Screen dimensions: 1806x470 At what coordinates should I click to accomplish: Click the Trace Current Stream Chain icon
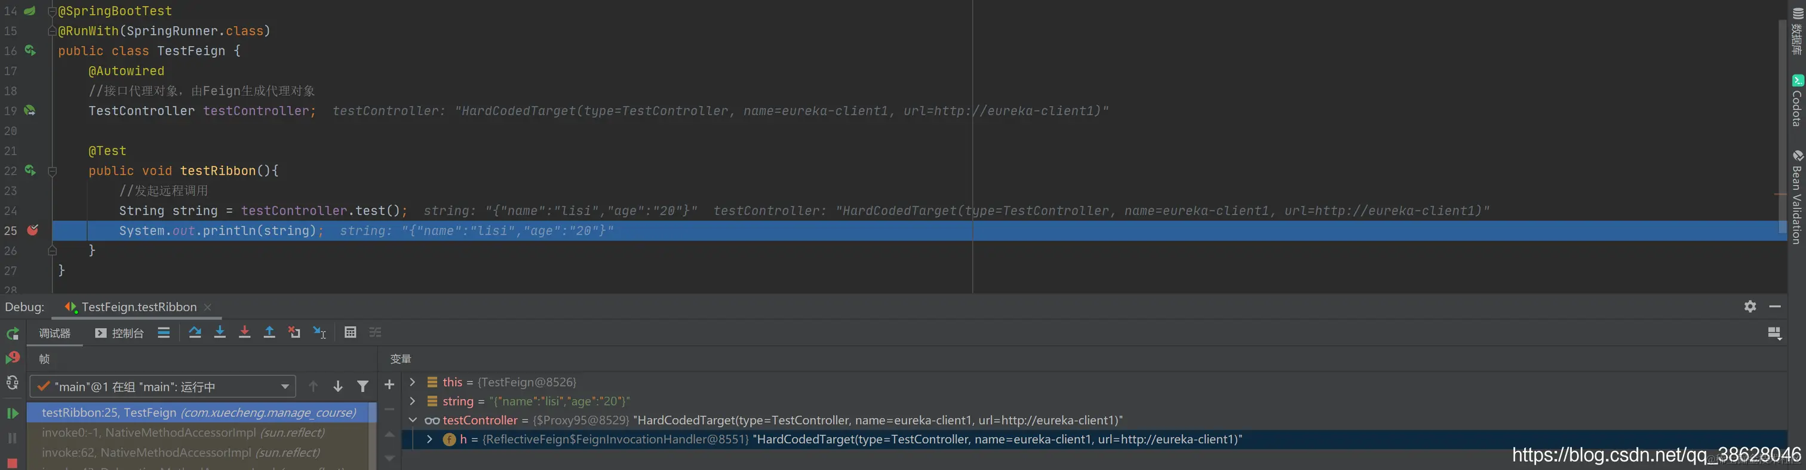(376, 333)
